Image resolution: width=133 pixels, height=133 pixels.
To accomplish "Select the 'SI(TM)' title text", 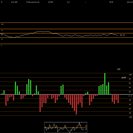I will pos(51,2).
